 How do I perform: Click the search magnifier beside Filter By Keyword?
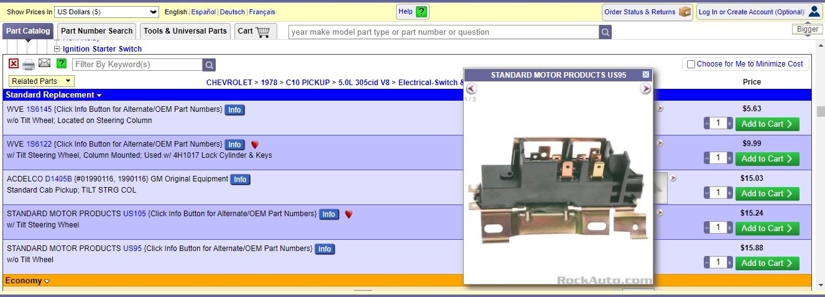click(210, 65)
